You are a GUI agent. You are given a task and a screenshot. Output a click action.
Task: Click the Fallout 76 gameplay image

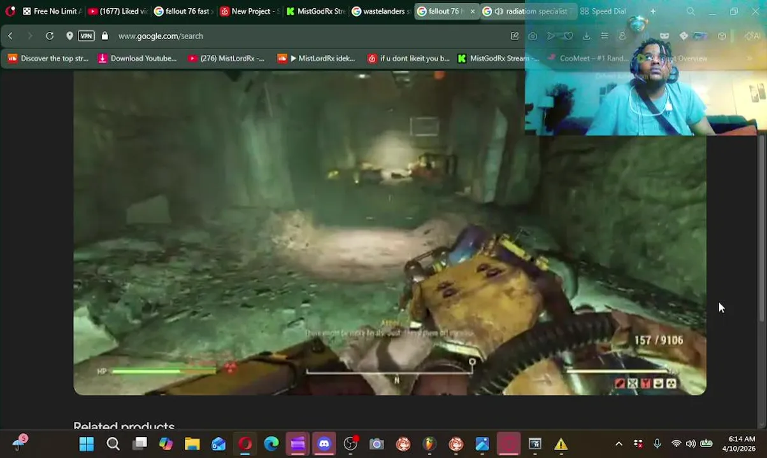pyautogui.click(x=389, y=233)
